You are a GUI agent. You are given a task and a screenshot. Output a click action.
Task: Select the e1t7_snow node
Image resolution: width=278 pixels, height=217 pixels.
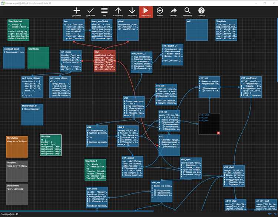(97, 197)
